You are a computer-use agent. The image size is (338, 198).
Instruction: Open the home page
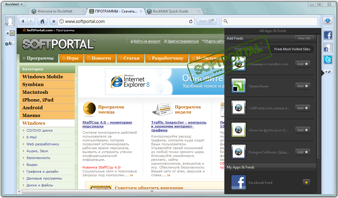(x=43, y=21)
